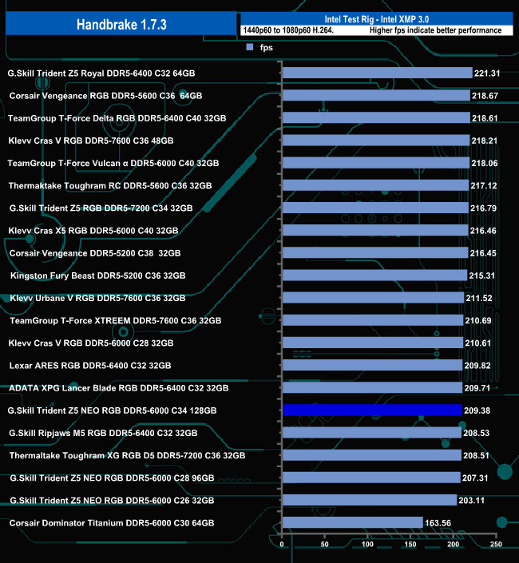Select the Lexar ARES RGB DDR5-6400 C32 label
519x563 pixels.
[x=90, y=366]
